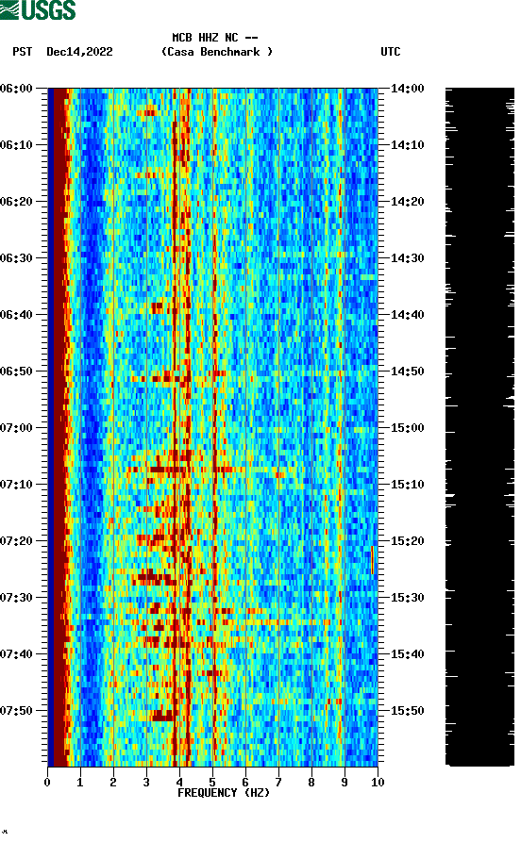Click the 06:00 PST time label

pyautogui.click(x=17, y=88)
